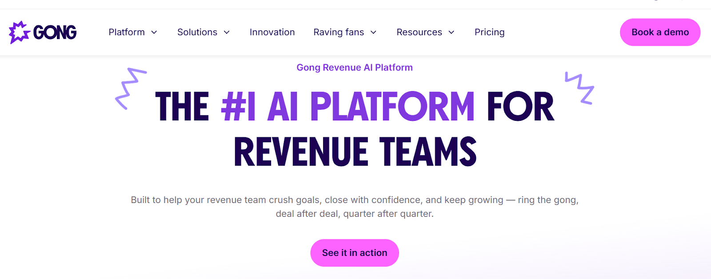Viewport: 711px width, 279px height.
Task: Click the paragraph starting Built to help
Action: pyautogui.click(x=355, y=207)
